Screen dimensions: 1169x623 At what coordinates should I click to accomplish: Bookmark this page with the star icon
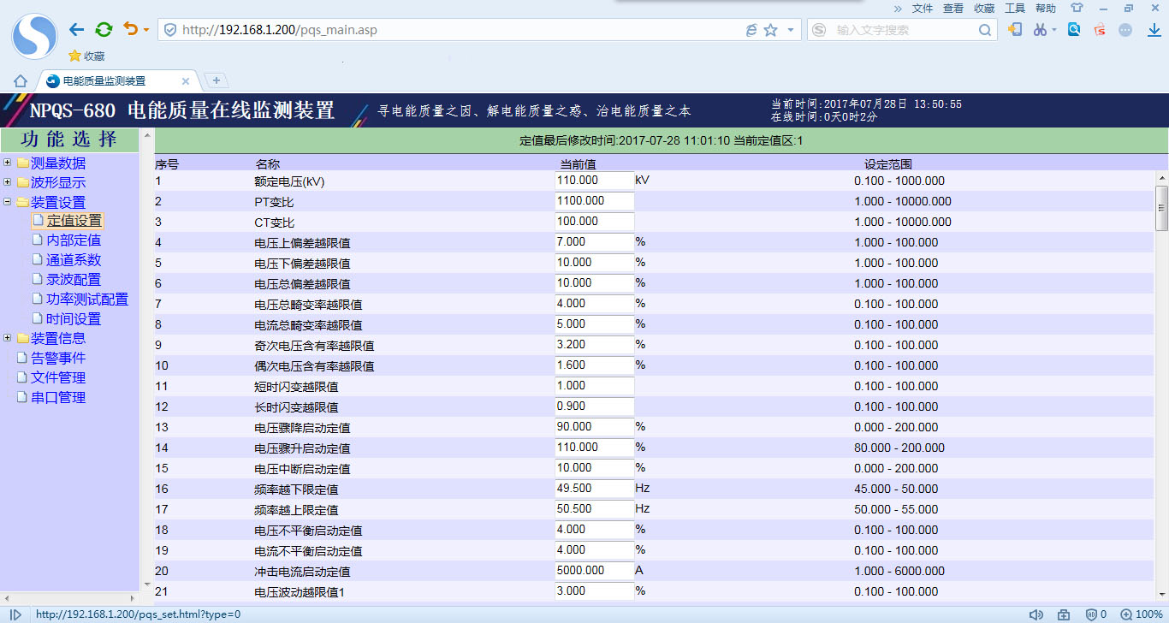click(770, 30)
